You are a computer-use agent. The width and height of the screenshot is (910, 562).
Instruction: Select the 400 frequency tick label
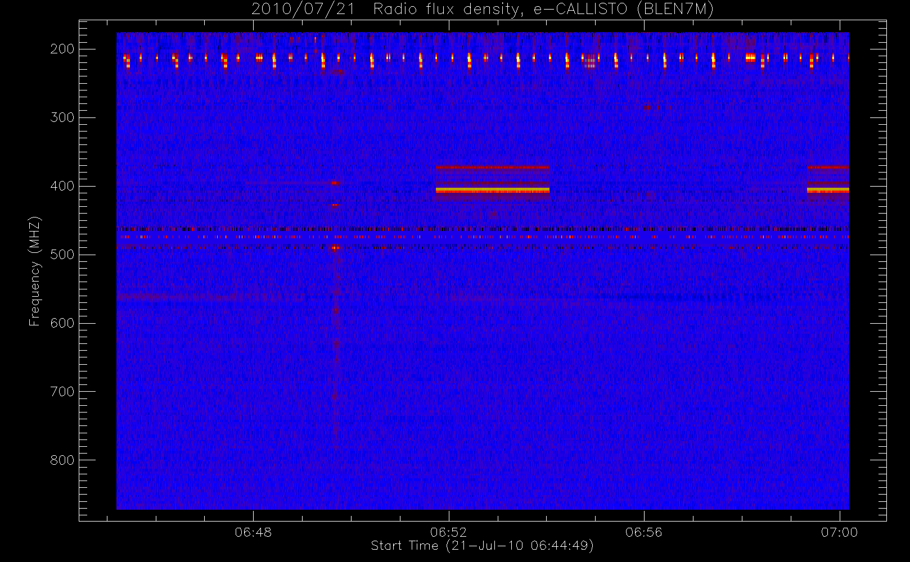point(62,186)
